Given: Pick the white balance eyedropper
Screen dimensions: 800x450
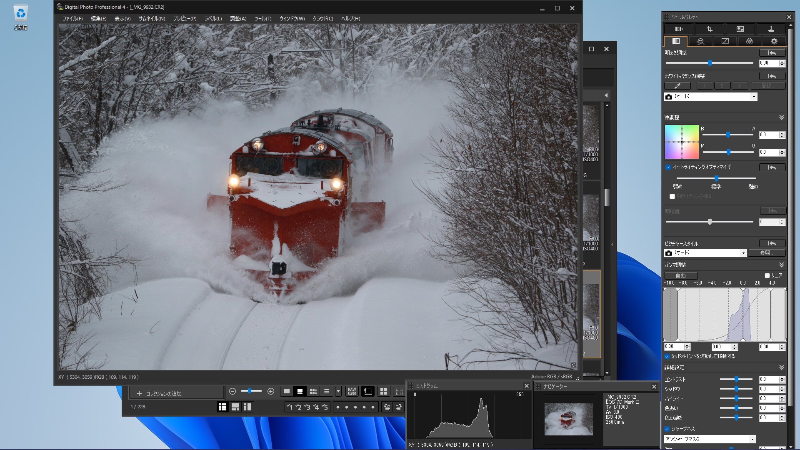Looking at the screenshot, I should click(x=677, y=86).
